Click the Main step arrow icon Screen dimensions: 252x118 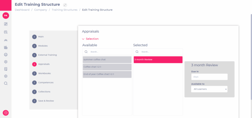(34, 37)
